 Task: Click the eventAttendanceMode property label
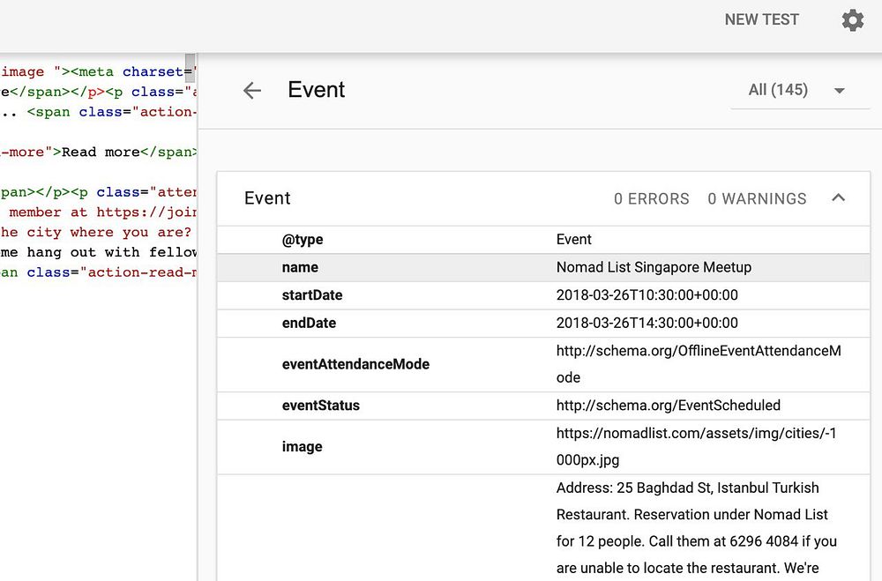355,364
